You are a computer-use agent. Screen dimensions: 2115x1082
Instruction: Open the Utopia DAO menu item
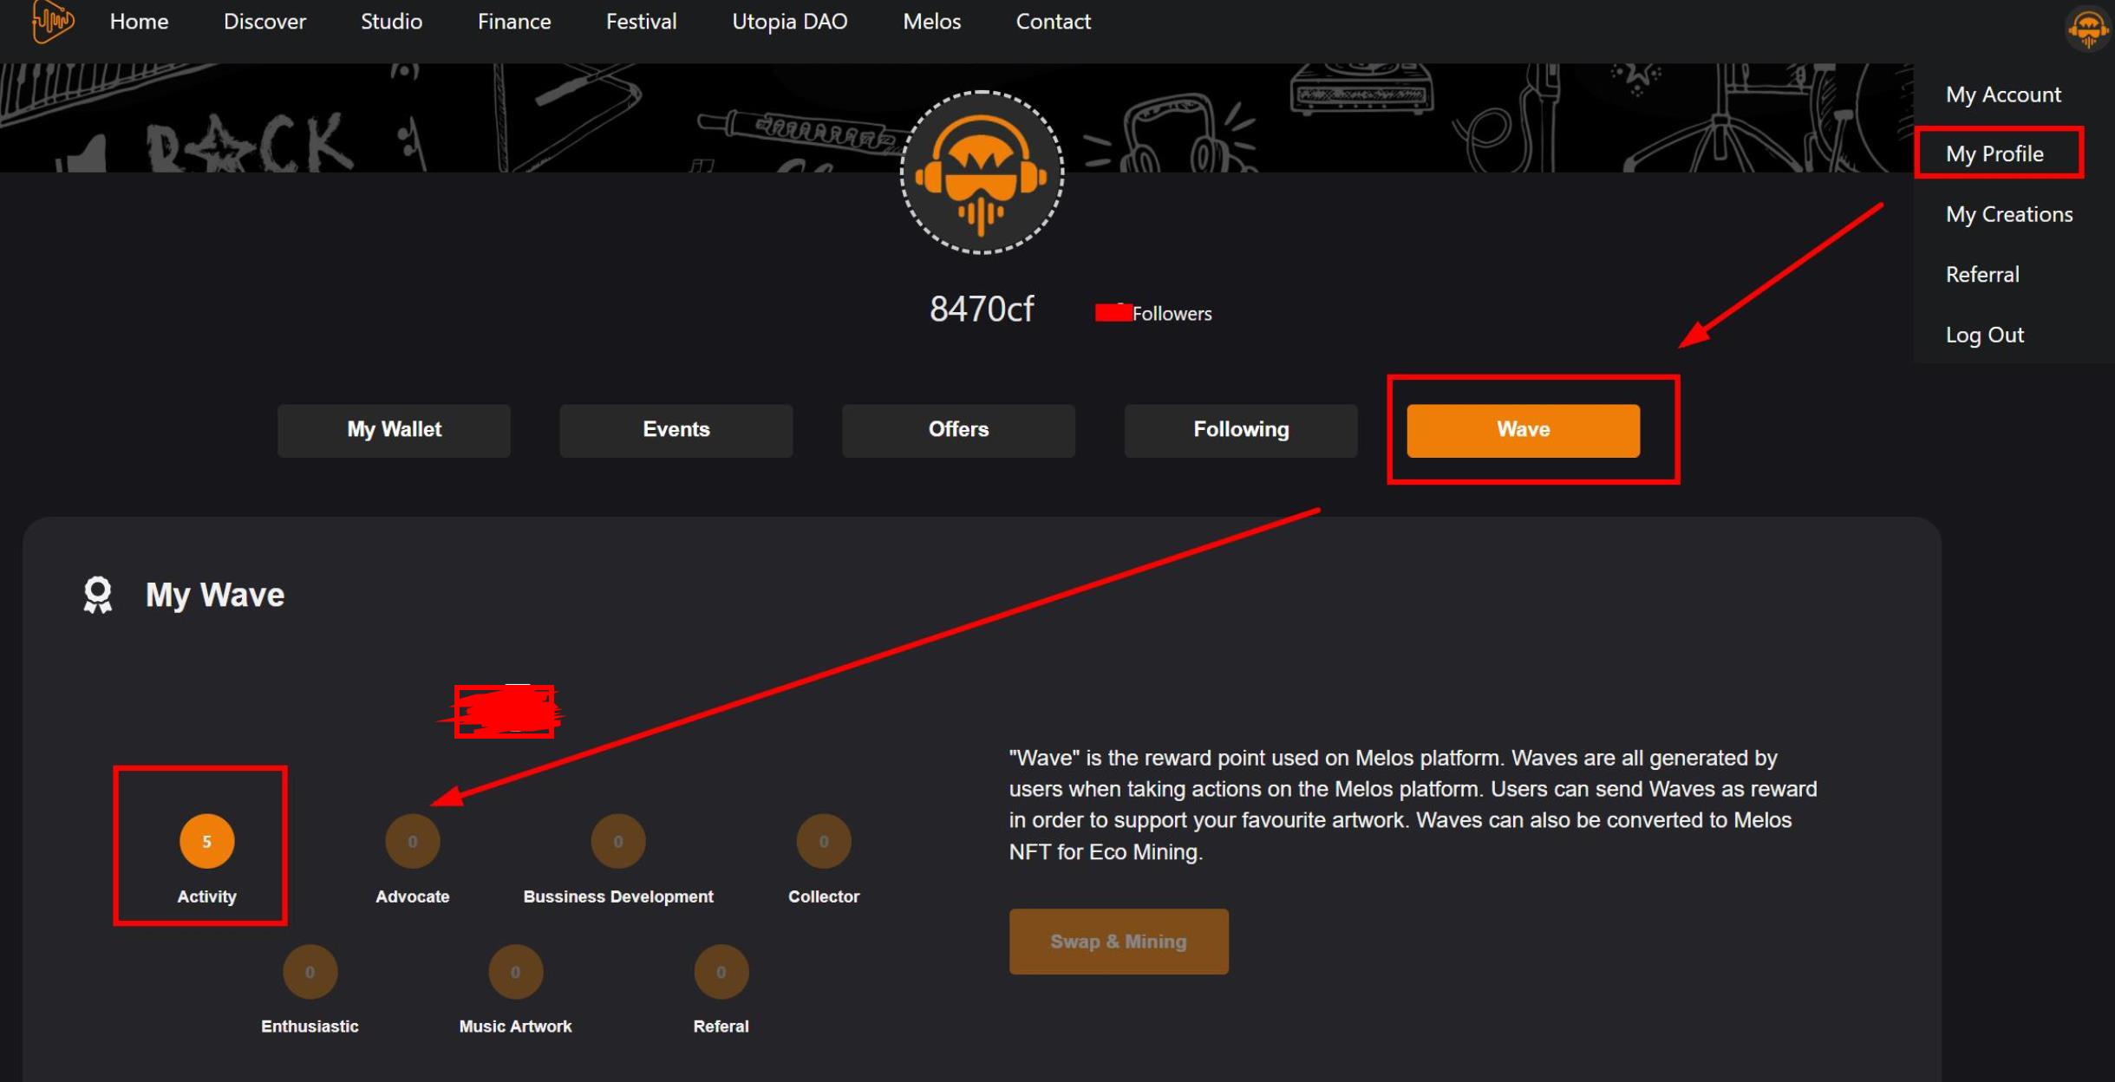point(789,22)
